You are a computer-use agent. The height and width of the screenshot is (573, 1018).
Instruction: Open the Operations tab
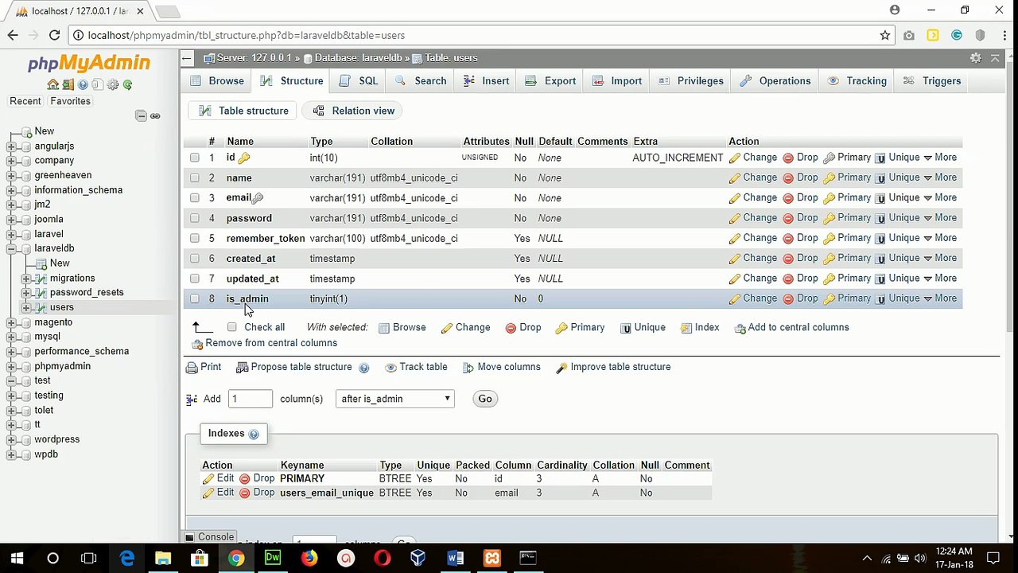(x=775, y=81)
